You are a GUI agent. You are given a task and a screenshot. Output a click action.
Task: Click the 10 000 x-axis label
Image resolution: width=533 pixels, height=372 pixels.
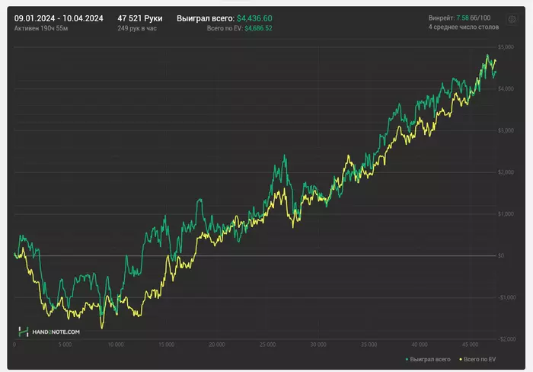tap(116, 345)
